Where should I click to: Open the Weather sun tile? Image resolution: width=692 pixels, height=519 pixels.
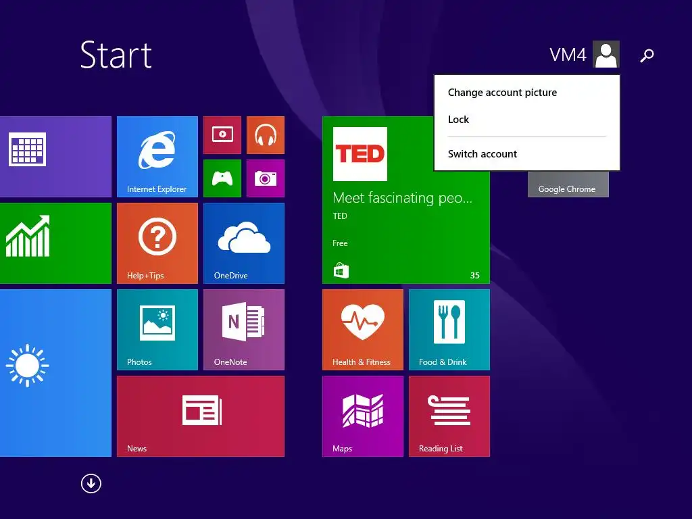pyautogui.click(x=55, y=373)
